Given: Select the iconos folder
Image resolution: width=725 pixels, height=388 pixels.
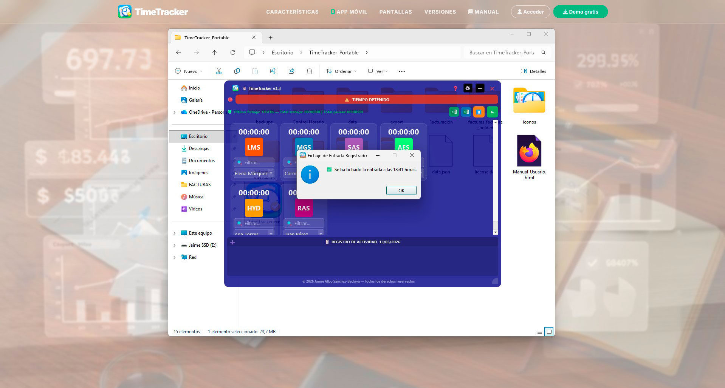Looking at the screenshot, I should (529, 106).
